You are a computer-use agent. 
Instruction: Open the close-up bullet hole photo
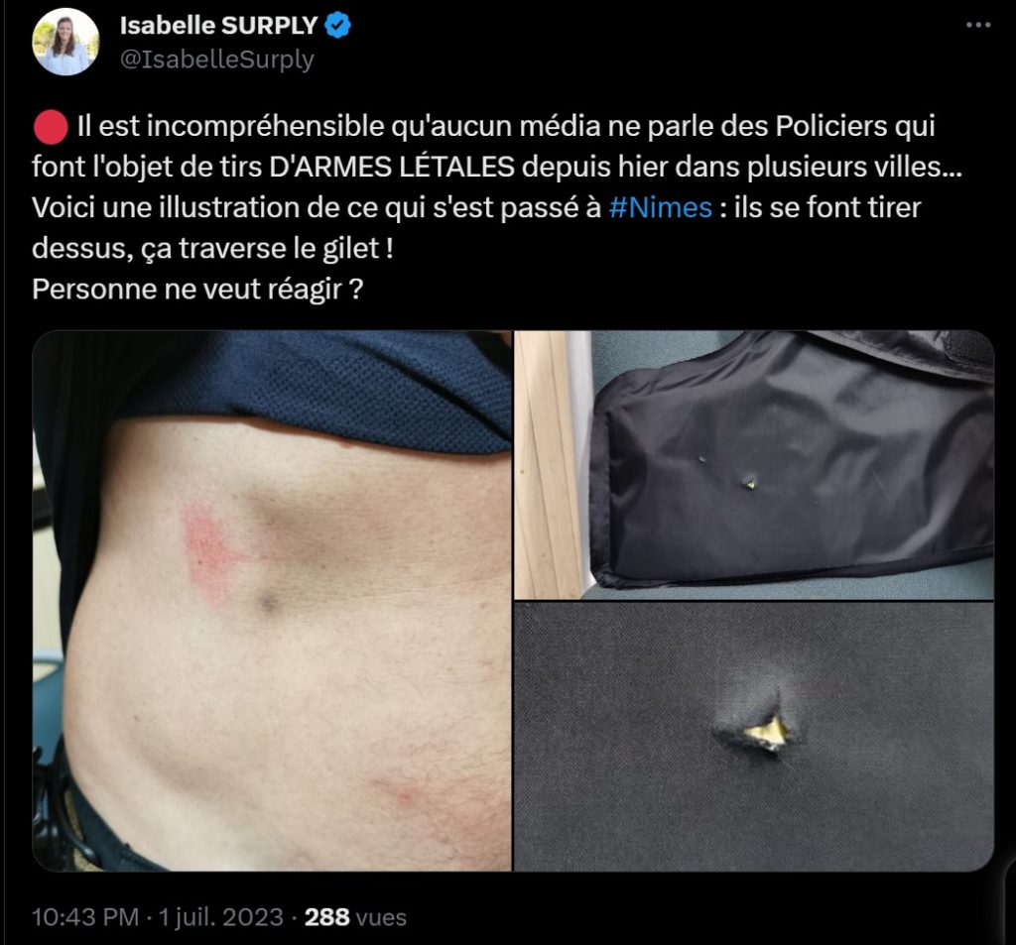click(x=754, y=737)
